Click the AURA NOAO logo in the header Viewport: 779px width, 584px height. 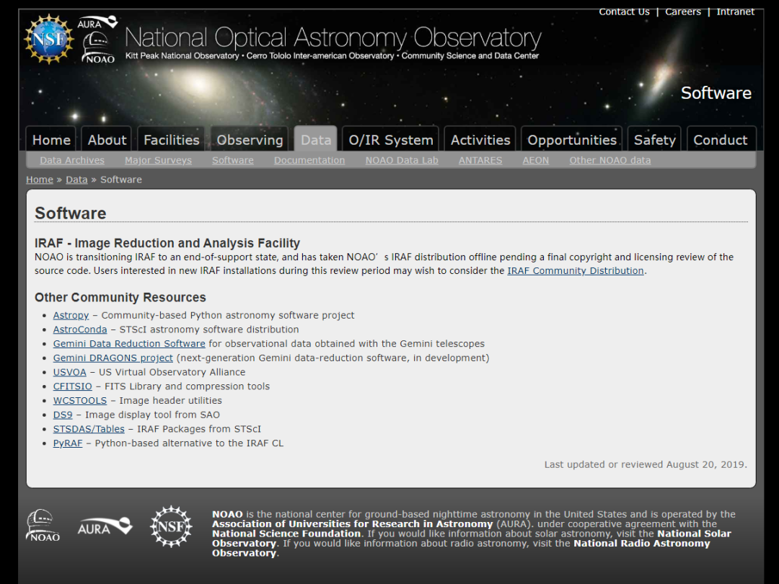98,40
